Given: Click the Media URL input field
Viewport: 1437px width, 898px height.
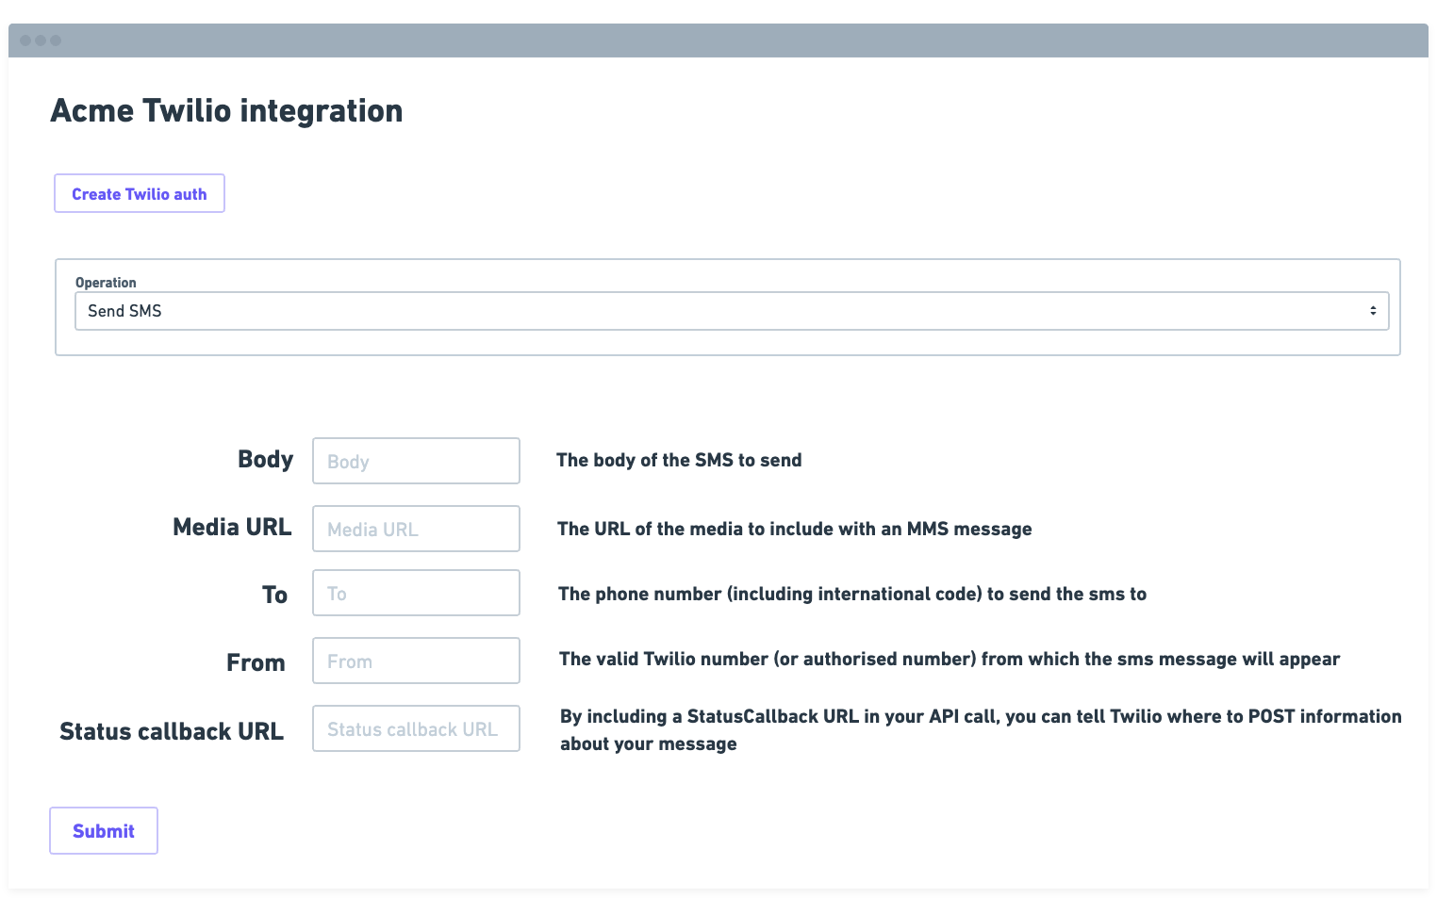Looking at the screenshot, I should [x=416, y=529].
